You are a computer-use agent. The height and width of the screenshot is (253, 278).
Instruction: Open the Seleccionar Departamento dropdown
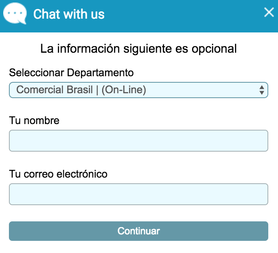pos(139,90)
